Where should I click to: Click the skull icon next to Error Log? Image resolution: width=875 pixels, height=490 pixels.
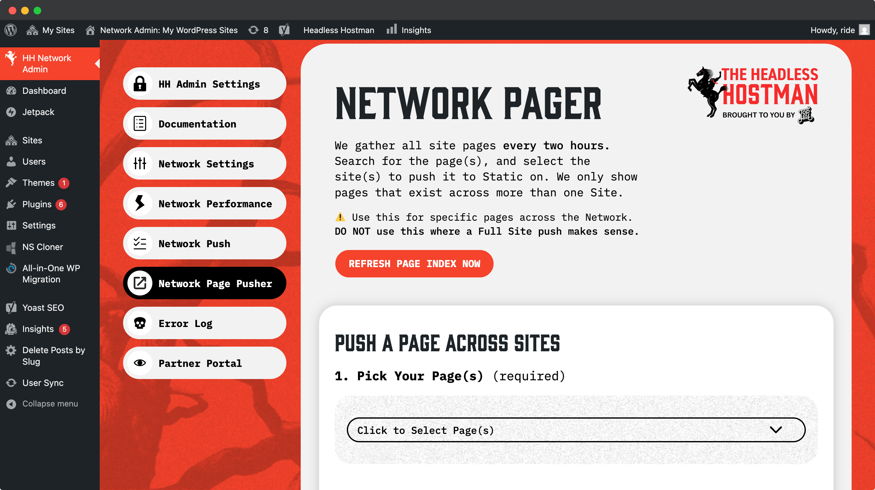pyautogui.click(x=140, y=323)
